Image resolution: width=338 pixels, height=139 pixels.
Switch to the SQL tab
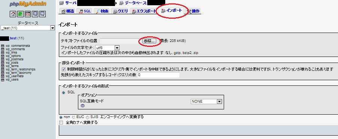pyautogui.click(x=85, y=11)
